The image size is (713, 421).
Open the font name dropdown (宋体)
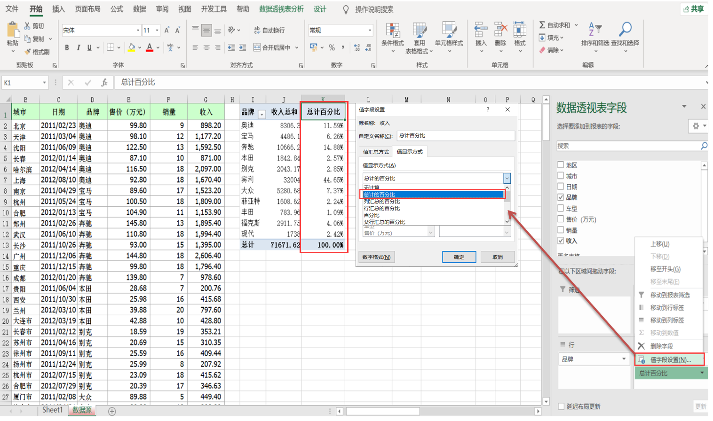coord(138,30)
